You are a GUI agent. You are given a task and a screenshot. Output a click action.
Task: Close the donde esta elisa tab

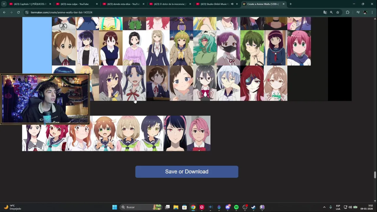tap(143, 4)
